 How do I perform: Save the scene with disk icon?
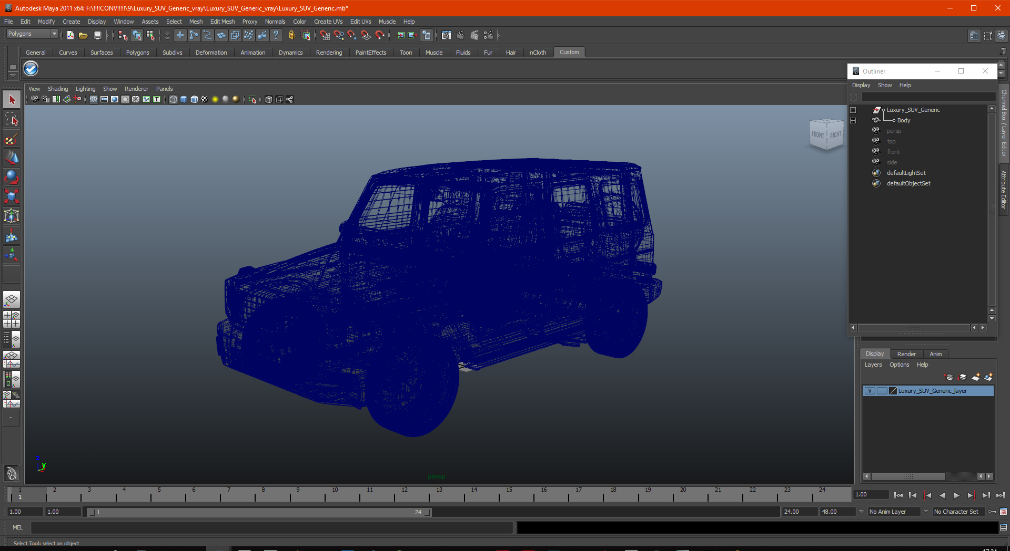click(97, 35)
